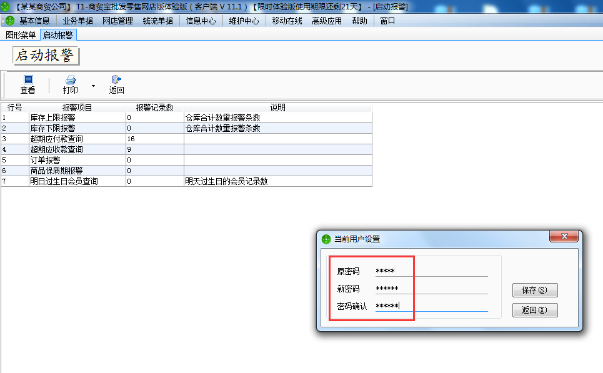Image resolution: width=603 pixels, height=373 pixels.
Task: Click the 返回(X) button in the dialog
Action: coord(535,310)
